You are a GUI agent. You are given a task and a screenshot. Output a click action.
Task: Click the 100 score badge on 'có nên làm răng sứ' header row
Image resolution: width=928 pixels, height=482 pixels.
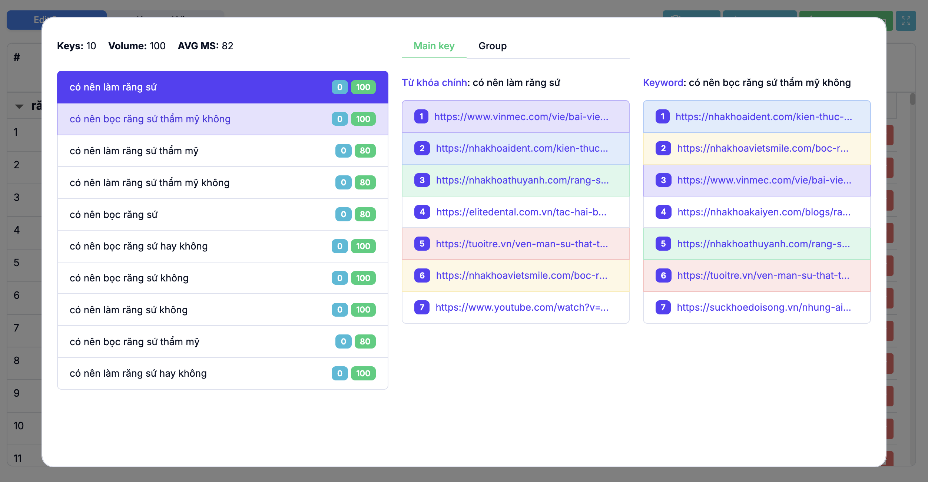[x=363, y=87]
